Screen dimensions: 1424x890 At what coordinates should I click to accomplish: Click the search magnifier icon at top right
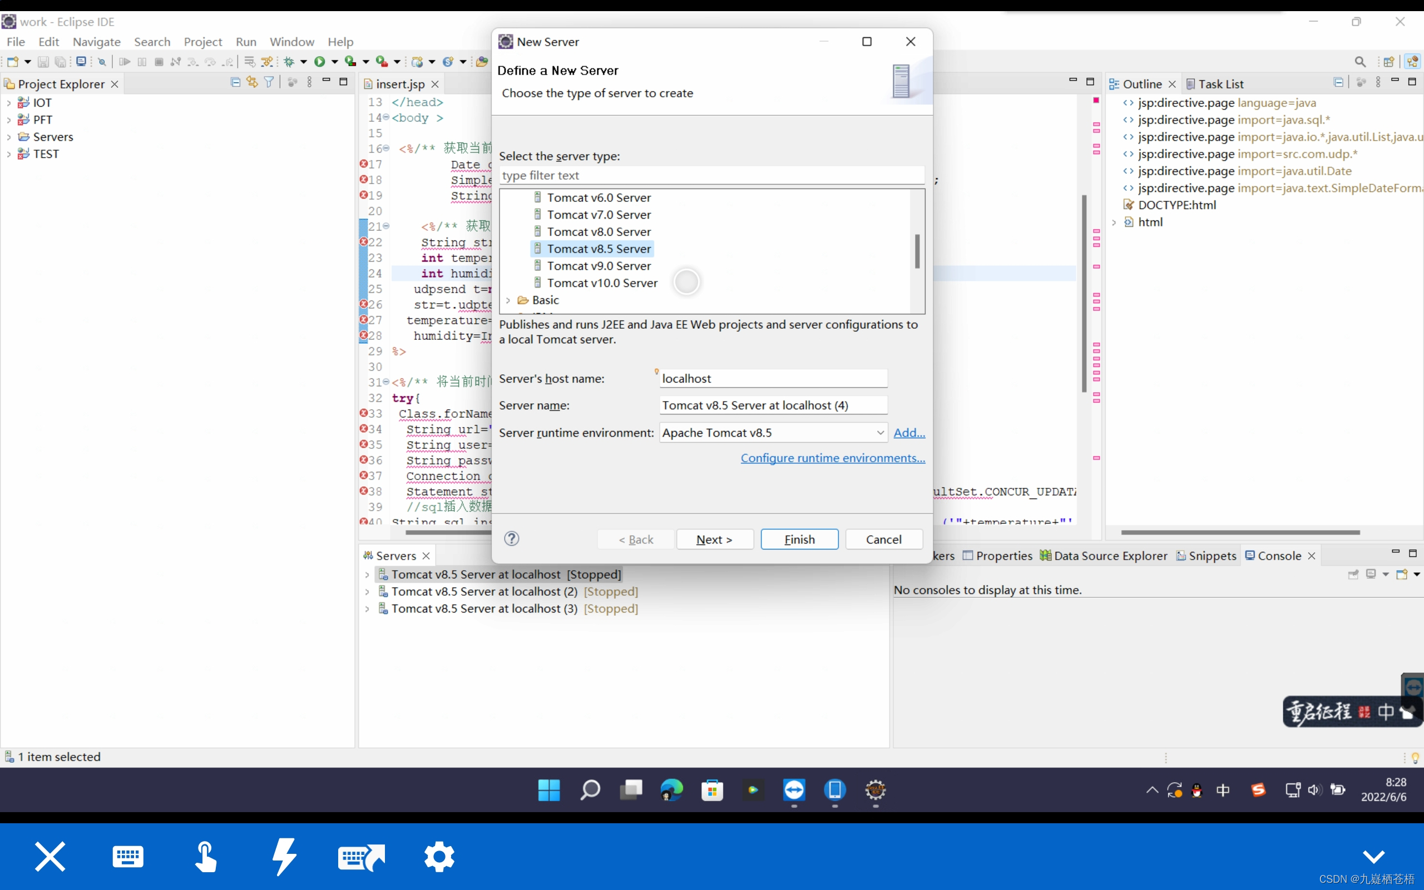coord(1360,61)
